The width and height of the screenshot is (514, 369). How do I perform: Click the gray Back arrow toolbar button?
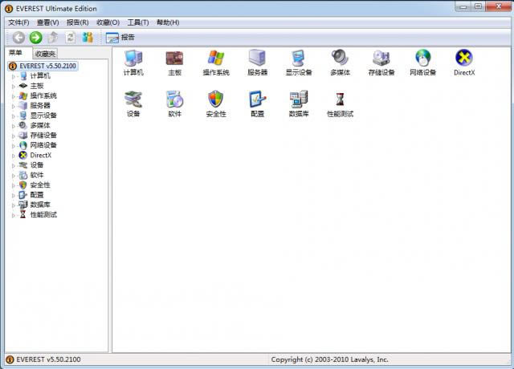[18, 38]
